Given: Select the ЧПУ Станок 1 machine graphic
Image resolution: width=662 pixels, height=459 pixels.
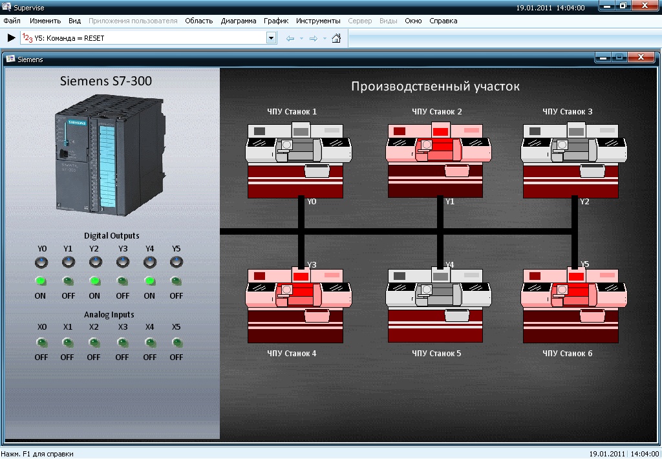Looking at the screenshot, I should tap(298, 160).
